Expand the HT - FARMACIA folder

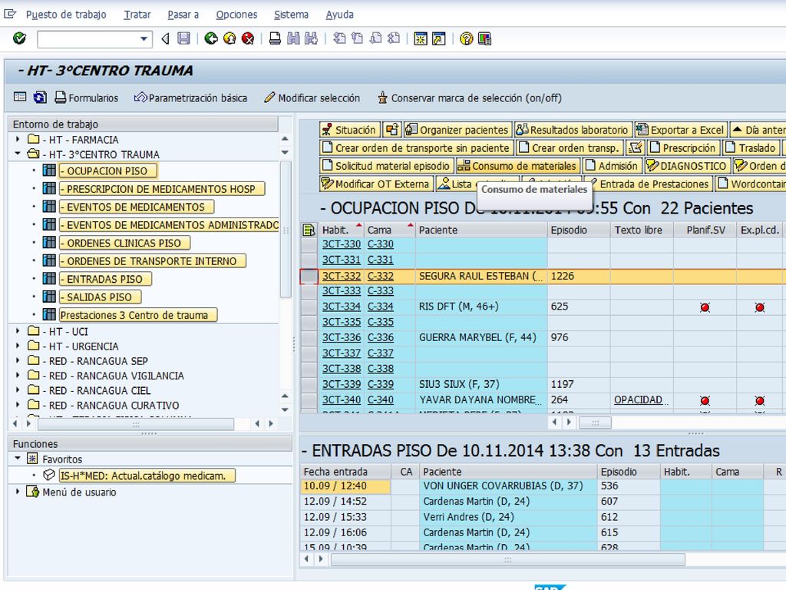point(18,140)
